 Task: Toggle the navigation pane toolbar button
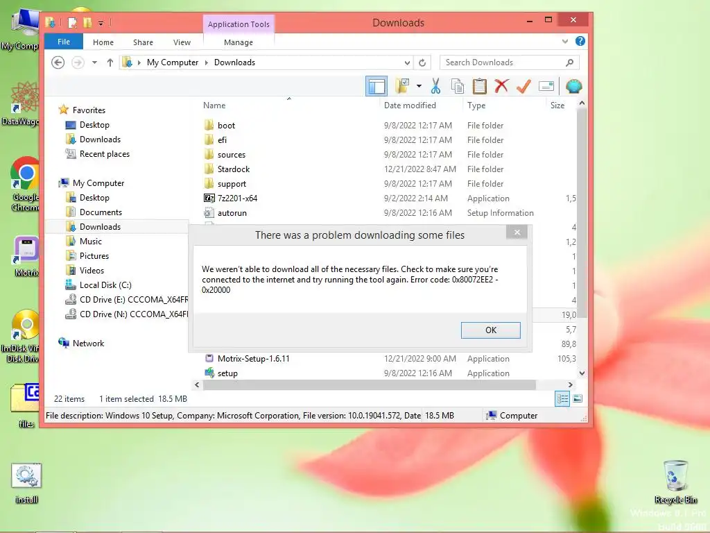[x=376, y=86]
